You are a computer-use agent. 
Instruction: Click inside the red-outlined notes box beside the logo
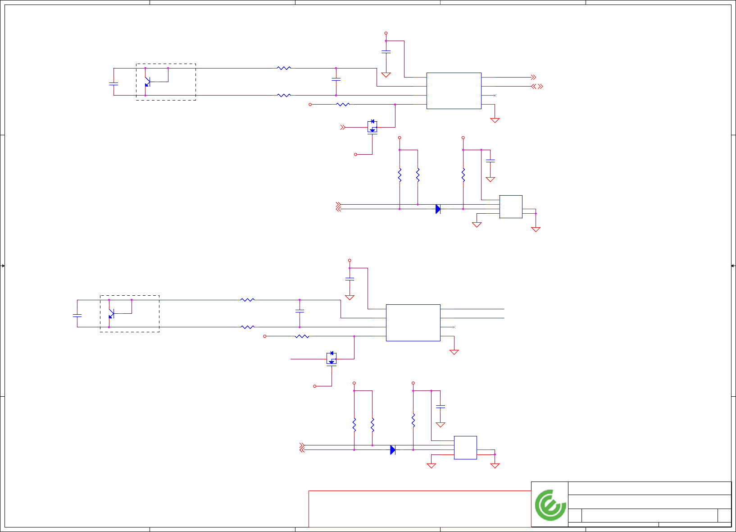coord(420,509)
